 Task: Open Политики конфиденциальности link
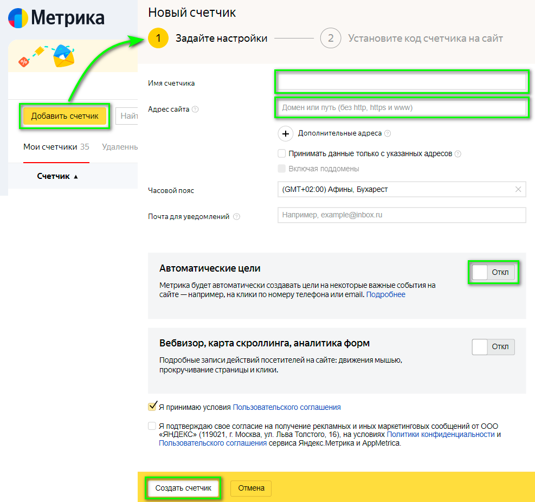pos(441,434)
